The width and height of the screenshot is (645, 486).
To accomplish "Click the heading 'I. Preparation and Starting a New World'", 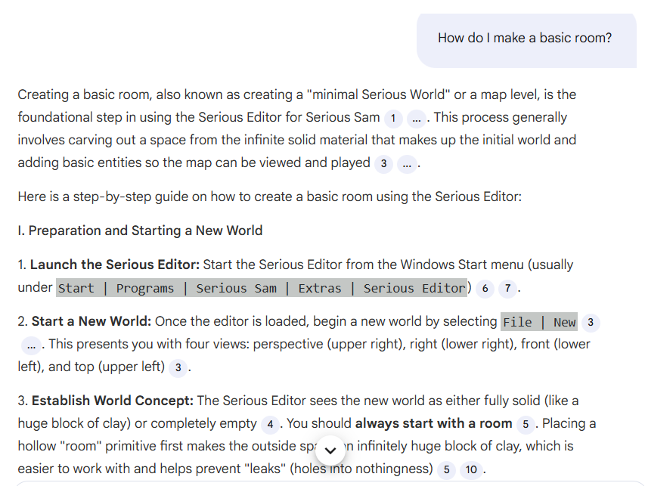I will click(140, 231).
